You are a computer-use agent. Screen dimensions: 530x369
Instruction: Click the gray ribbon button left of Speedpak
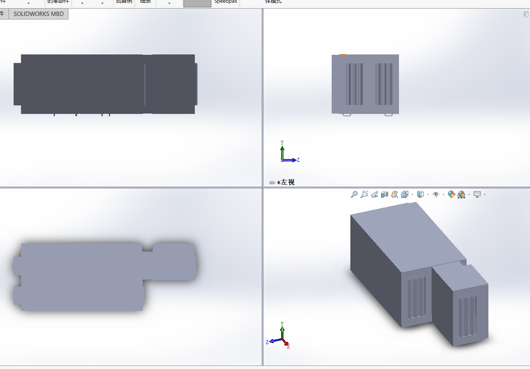coord(197,3)
